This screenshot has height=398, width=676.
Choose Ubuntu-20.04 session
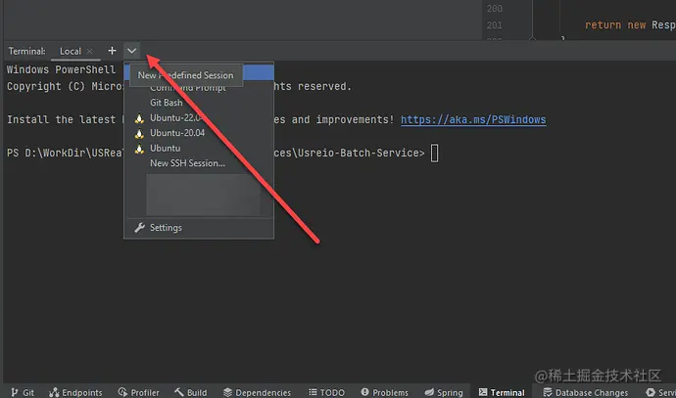(x=199, y=133)
